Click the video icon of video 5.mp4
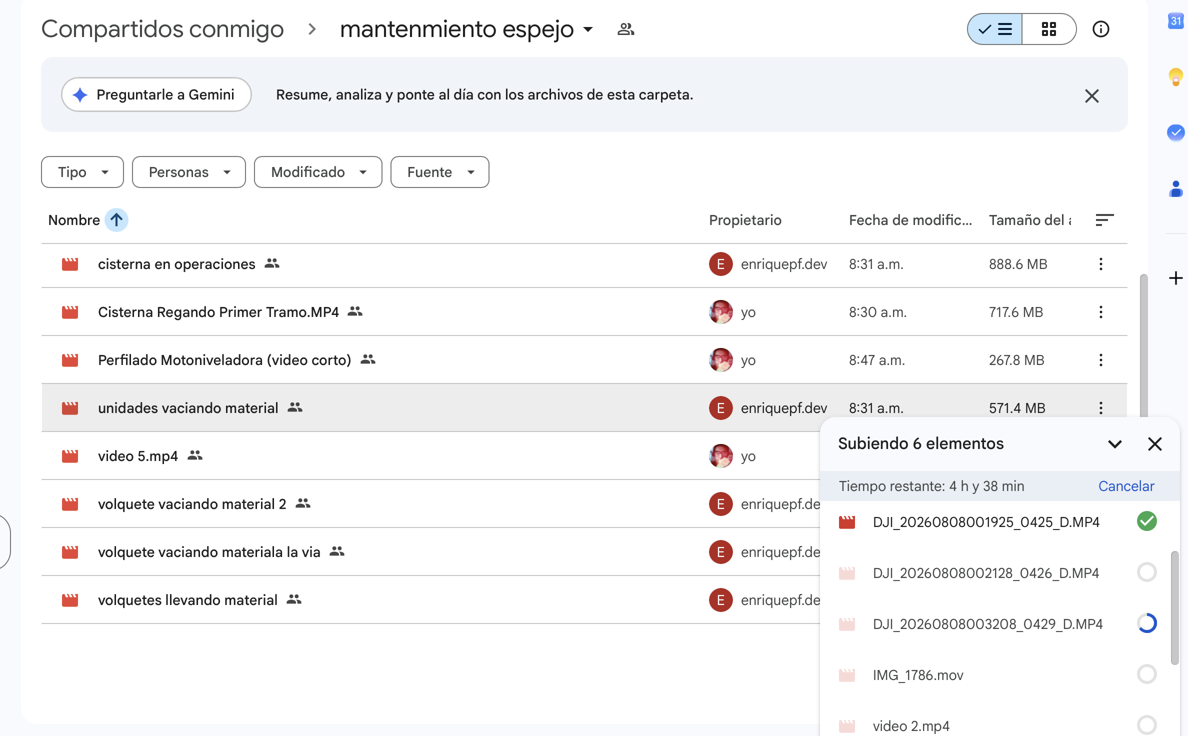 [70, 456]
